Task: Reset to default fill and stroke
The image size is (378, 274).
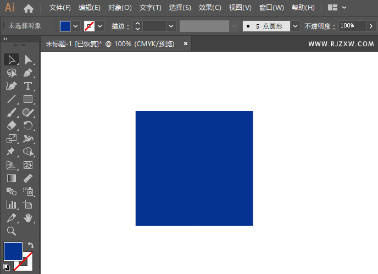Action: [6, 267]
